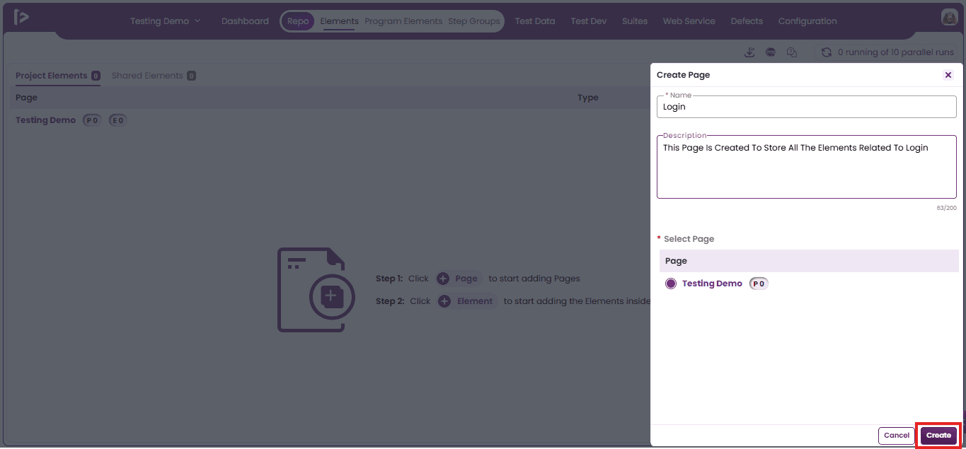966x449 pixels.
Task: Open the Testing Demo project dropdown
Action: (x=165, y=21)
